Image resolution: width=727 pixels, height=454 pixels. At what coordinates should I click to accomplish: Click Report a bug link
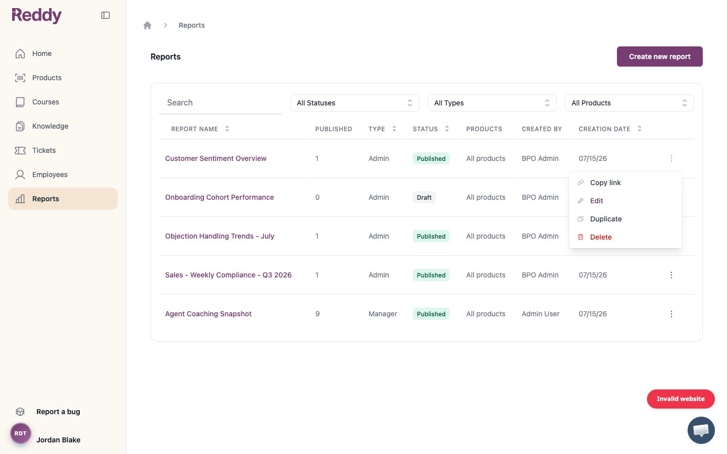point(58,412)
